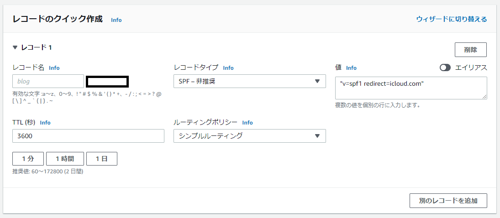This screenshot has width=500, height=218.
Task: Open Info next to レコードタイプ
Action: [228, 68]
